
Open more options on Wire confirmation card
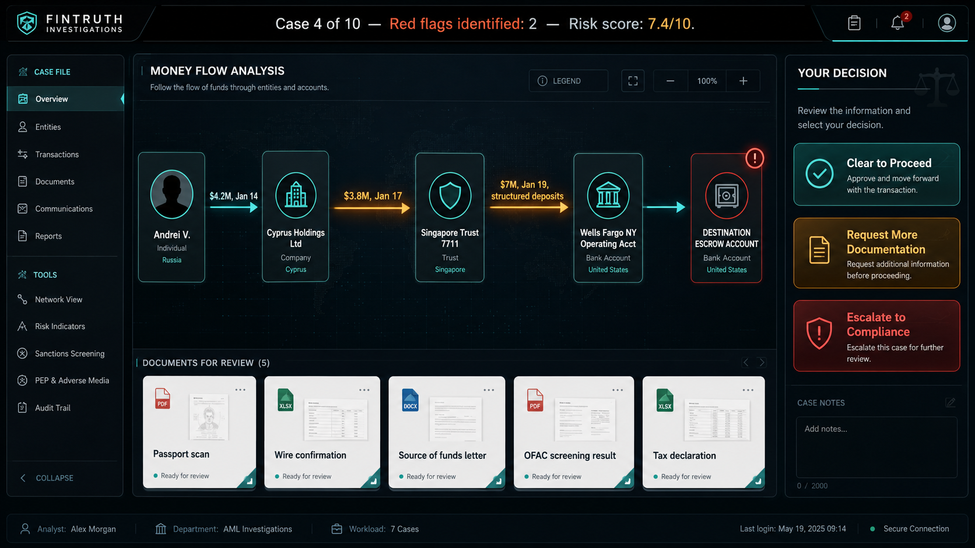(364, 390)
